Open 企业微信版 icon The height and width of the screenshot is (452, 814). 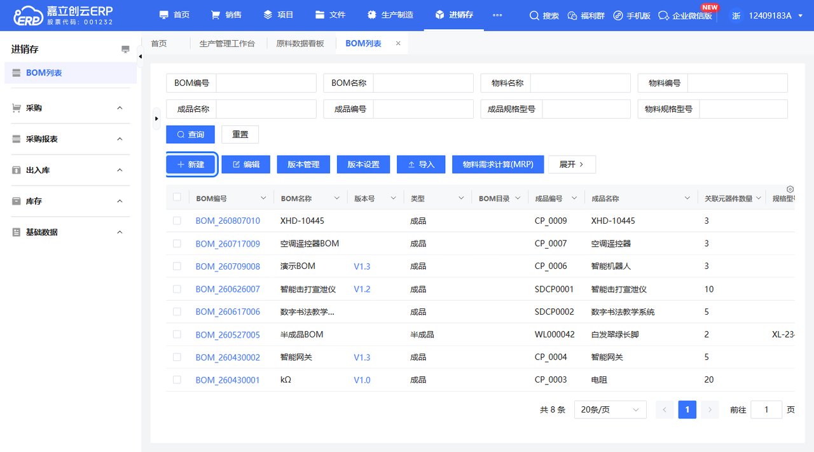(x=664, y=15)
